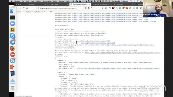Open the History menu

38,1
